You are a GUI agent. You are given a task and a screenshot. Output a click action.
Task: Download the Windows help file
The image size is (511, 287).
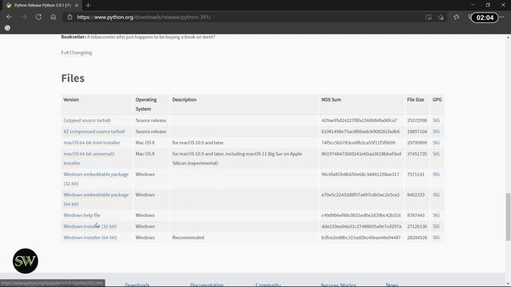pos(81,215)
